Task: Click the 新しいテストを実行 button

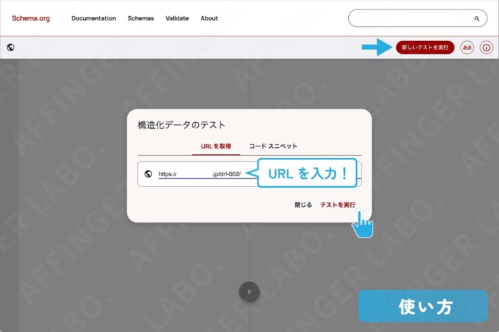Action: pos(425,47)
